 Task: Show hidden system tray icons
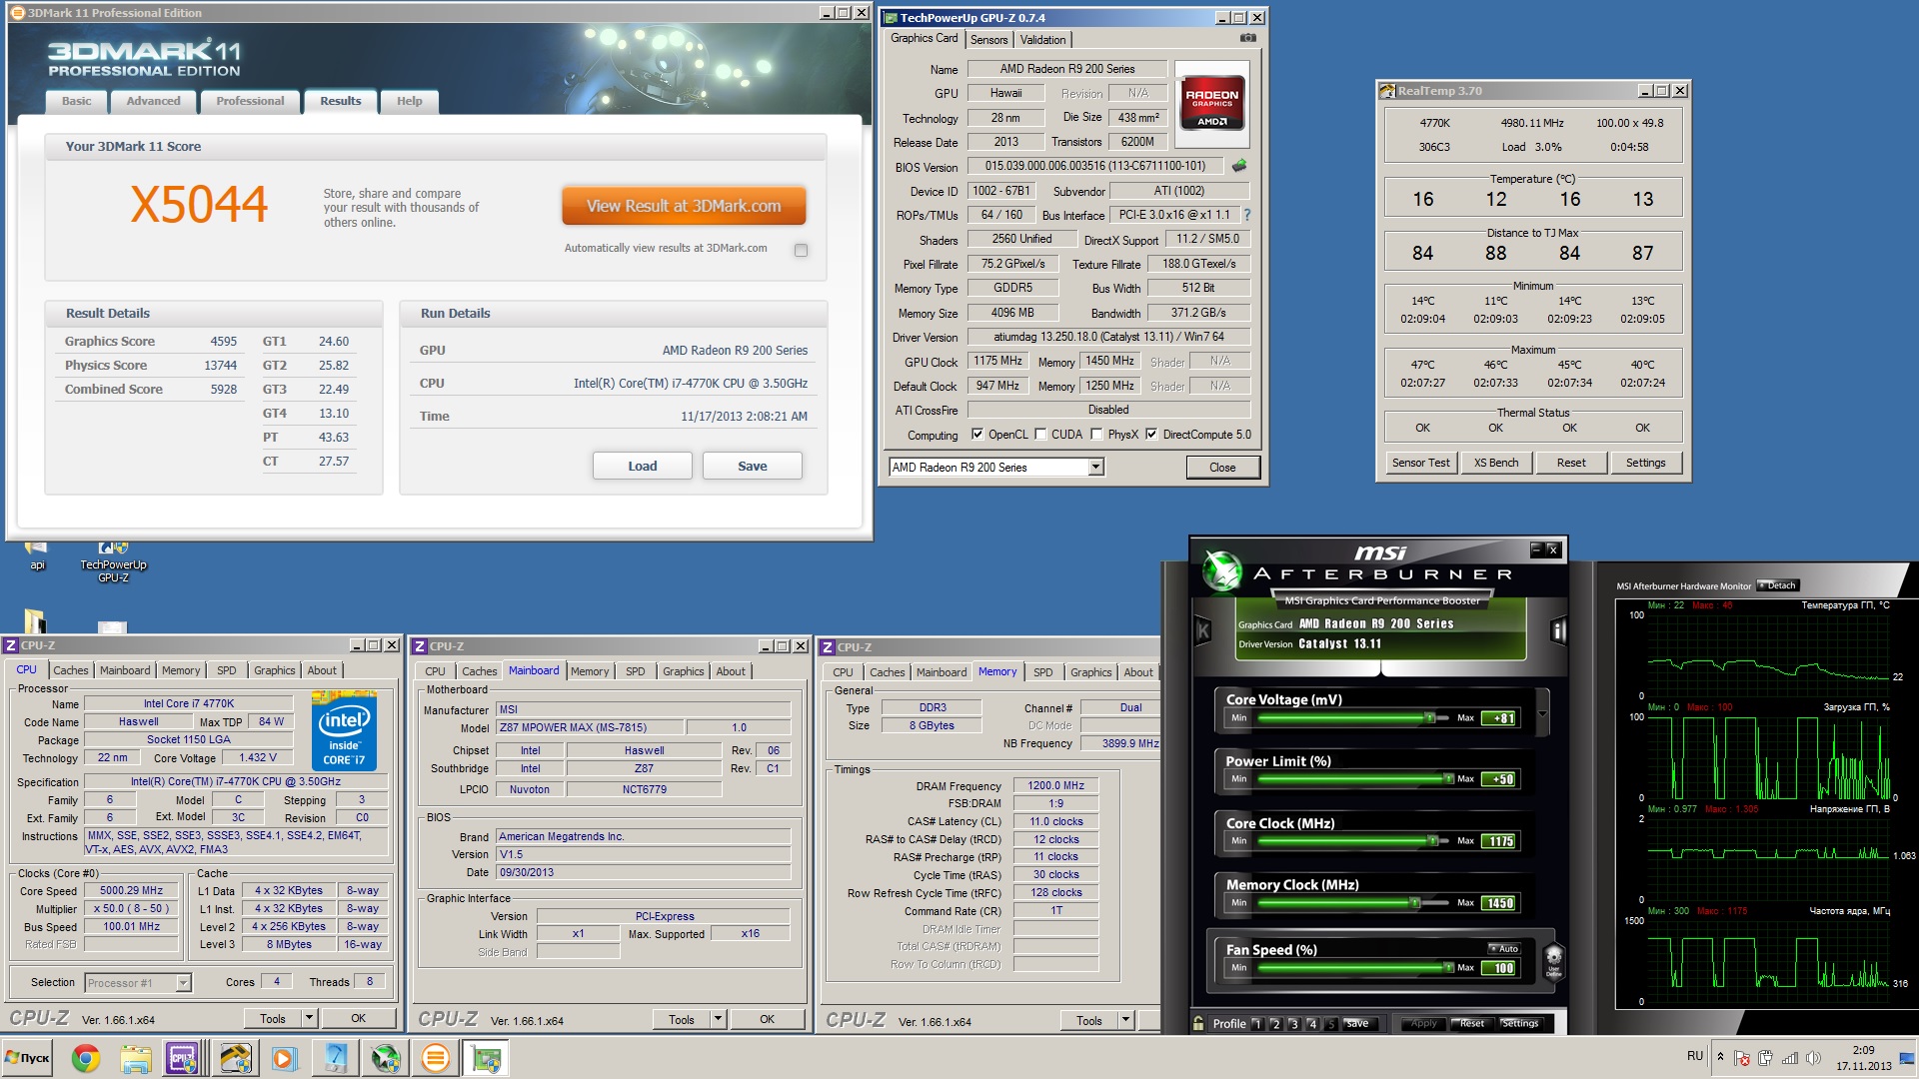pos(1720,1057)
